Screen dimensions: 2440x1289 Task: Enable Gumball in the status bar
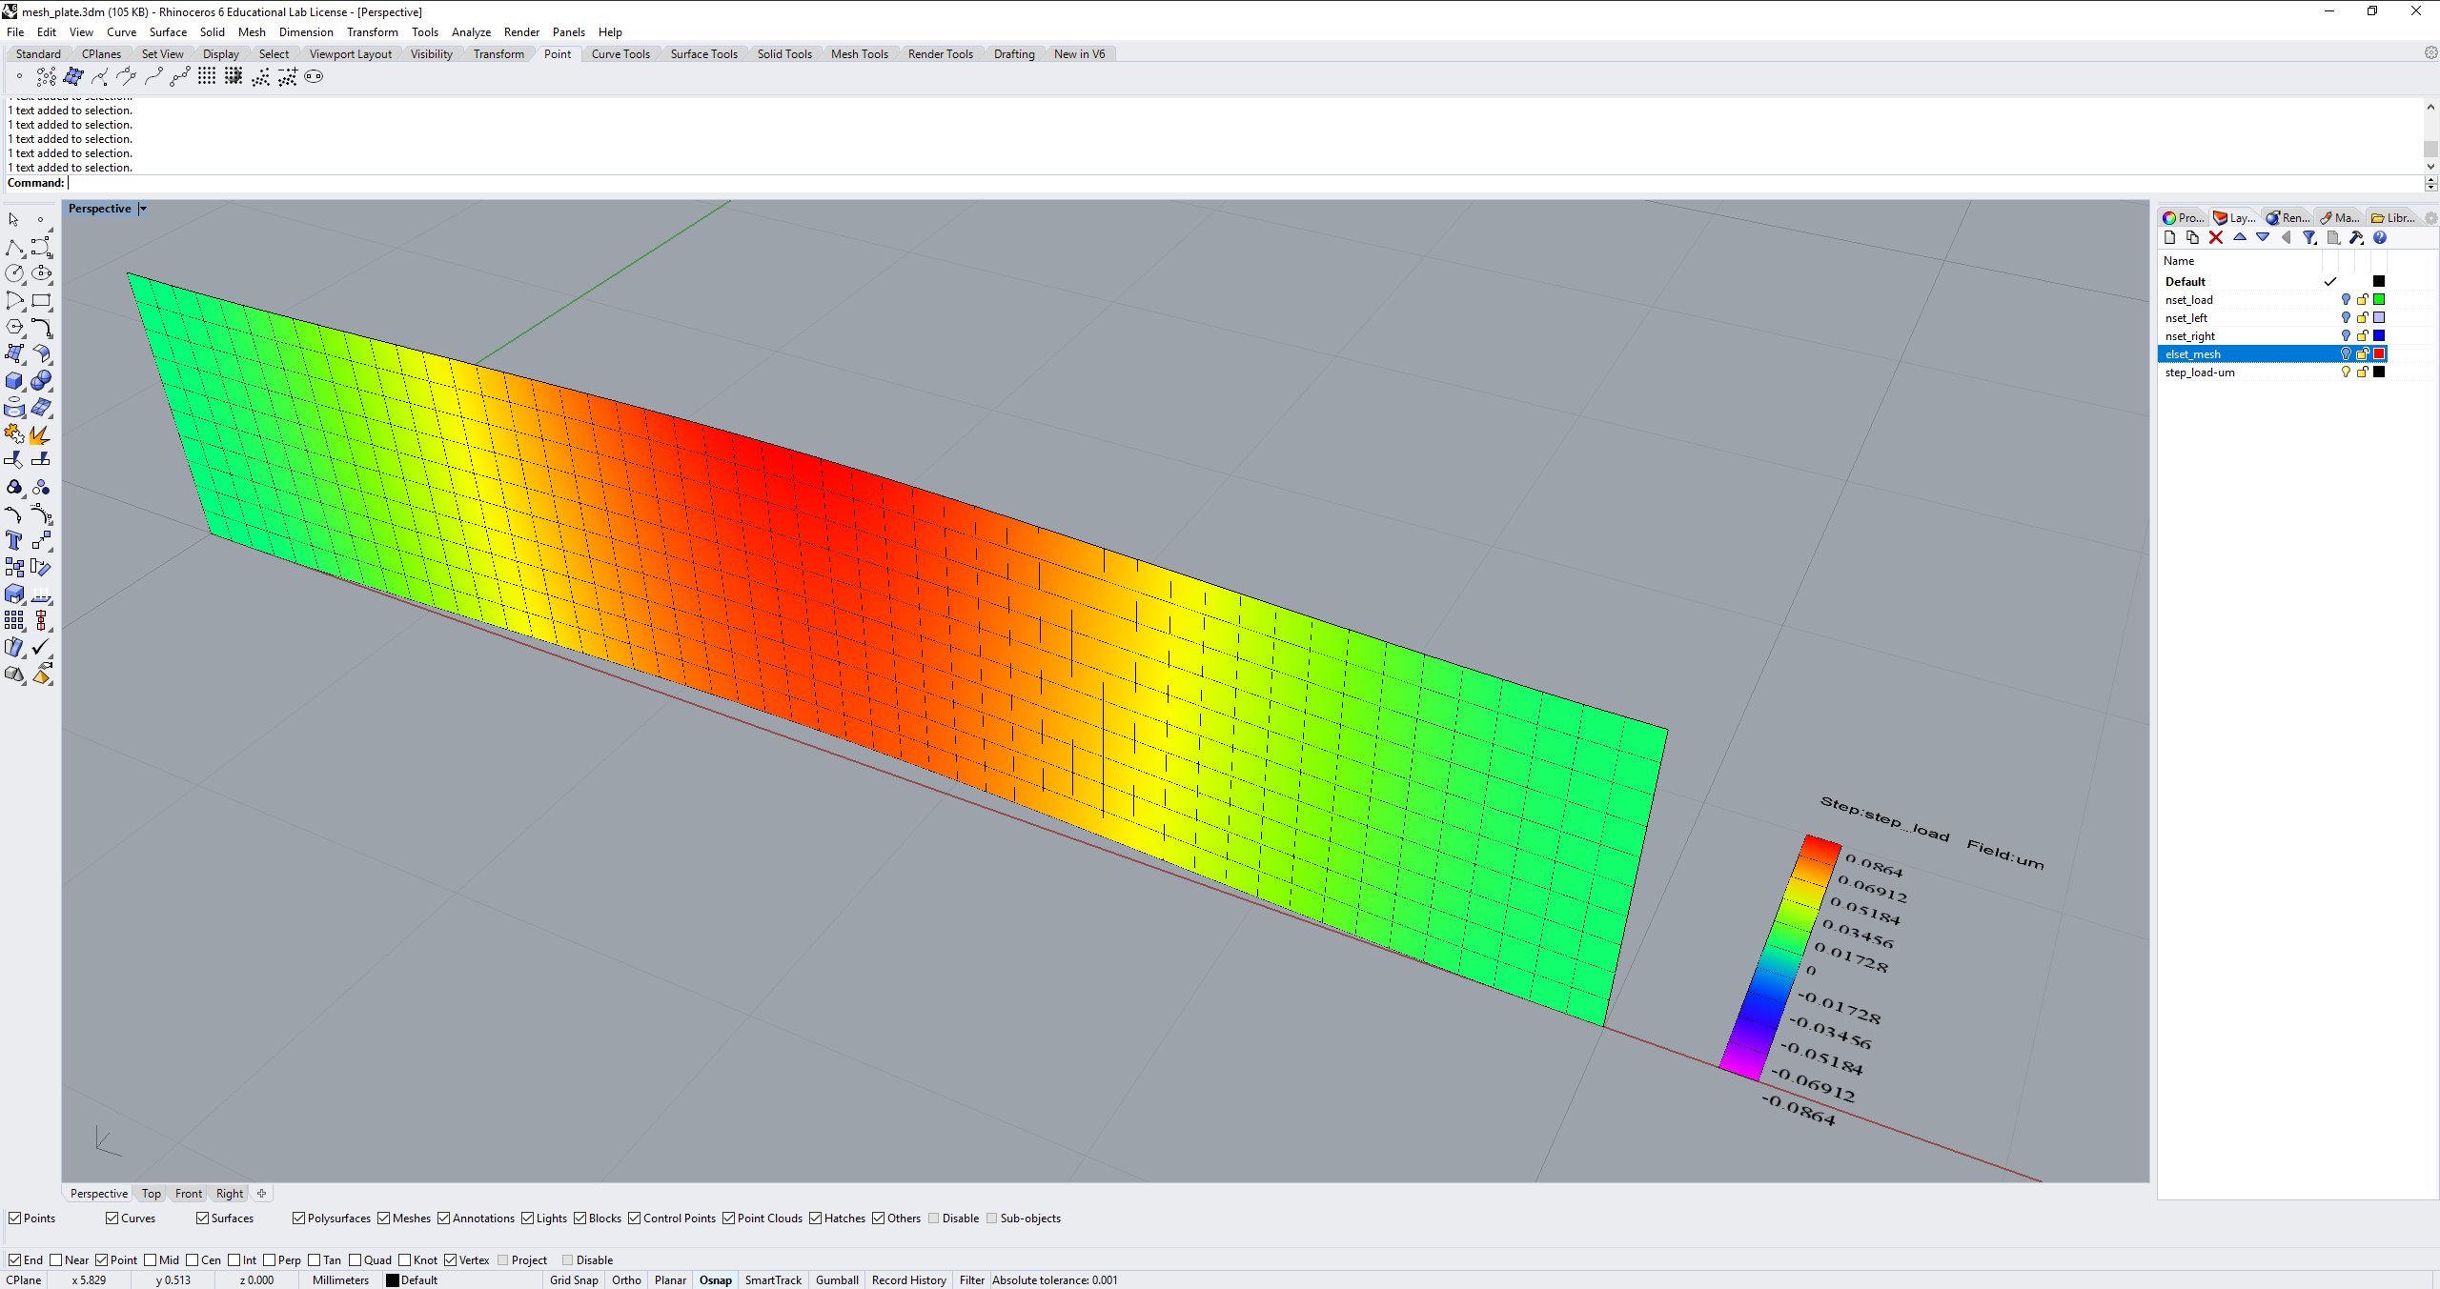(x=836, y=1279)
